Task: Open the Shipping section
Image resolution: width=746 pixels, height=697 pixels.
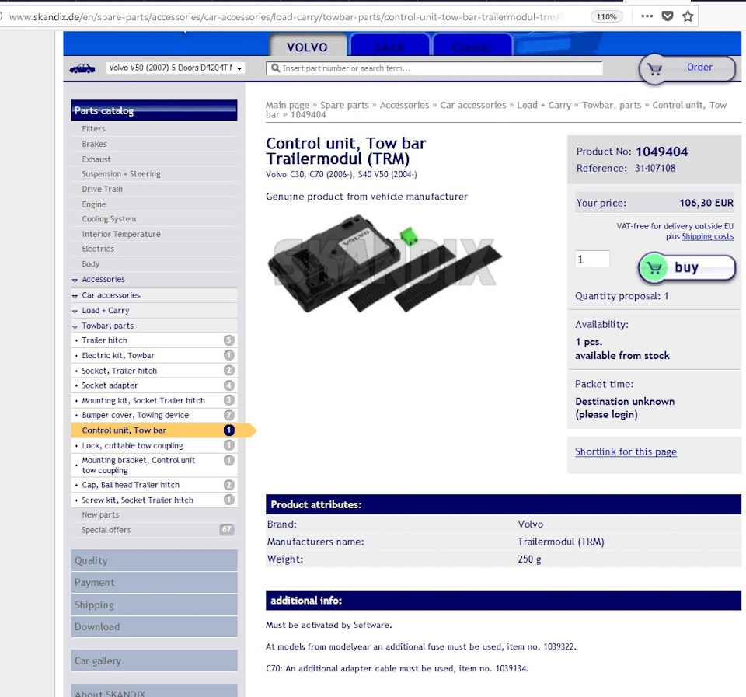Action: tap(154, 605)
